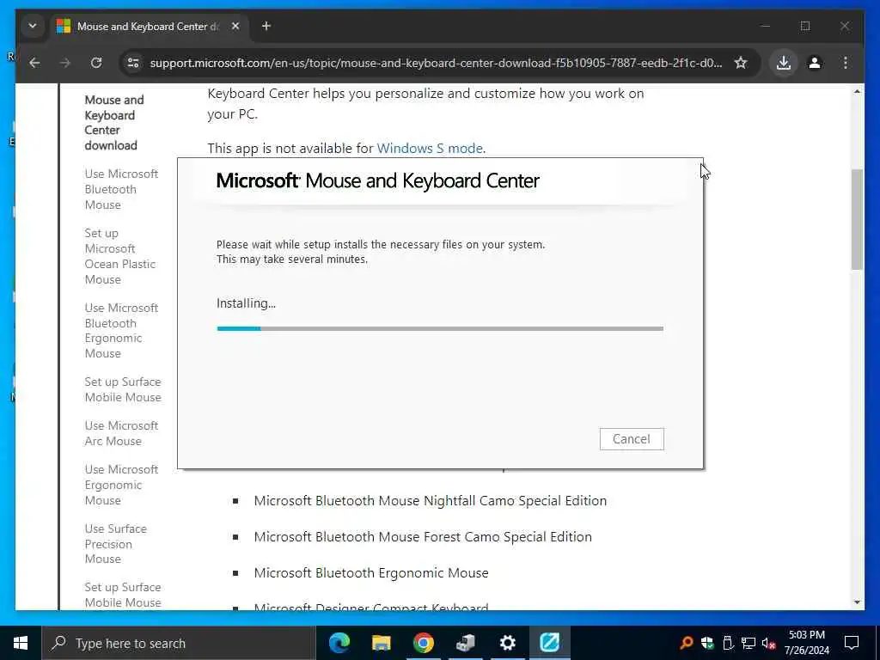Screen dimensions: 880x660
Task: Open the network tray icon
Action: pos(749,643)
